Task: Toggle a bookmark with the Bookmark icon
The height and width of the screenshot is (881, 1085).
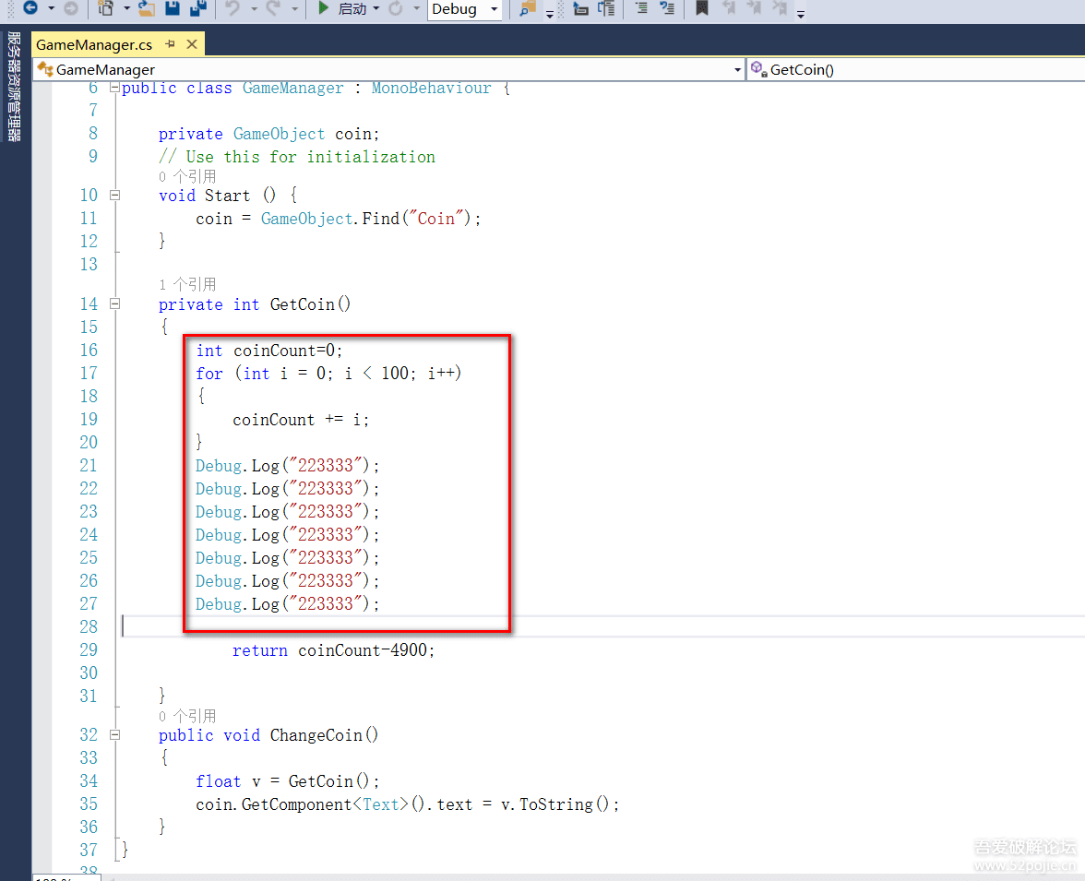Action: [x=701, y=8]
